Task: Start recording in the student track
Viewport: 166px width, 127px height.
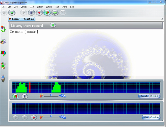Action: point(34,117)
